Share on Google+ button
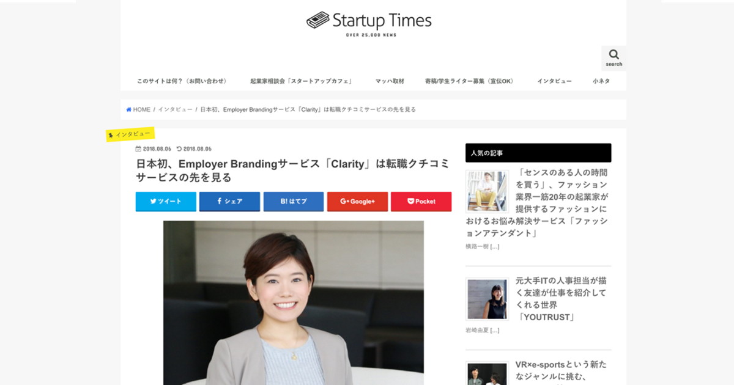Viewport: 734px width, 385px height. (x=357, y=201)
